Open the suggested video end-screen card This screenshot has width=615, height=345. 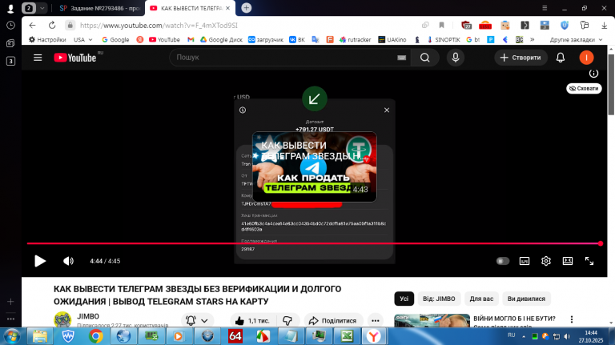(314, 167)
